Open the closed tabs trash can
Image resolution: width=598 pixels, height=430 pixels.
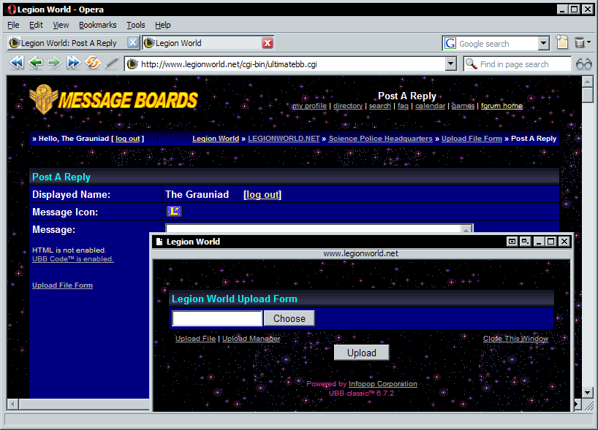click(x=579, y=42)
